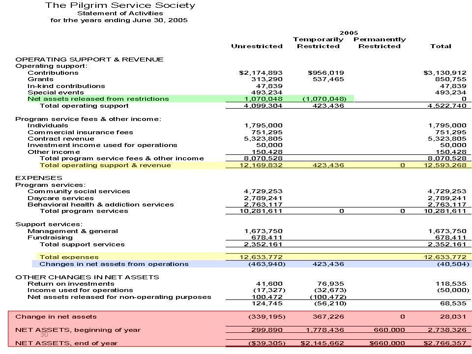472x354 pixels.
Task: Click 'OTHER CHANGES IN NET ASSETS' heading
Action: pyautogui.click(x=88, y=277)
